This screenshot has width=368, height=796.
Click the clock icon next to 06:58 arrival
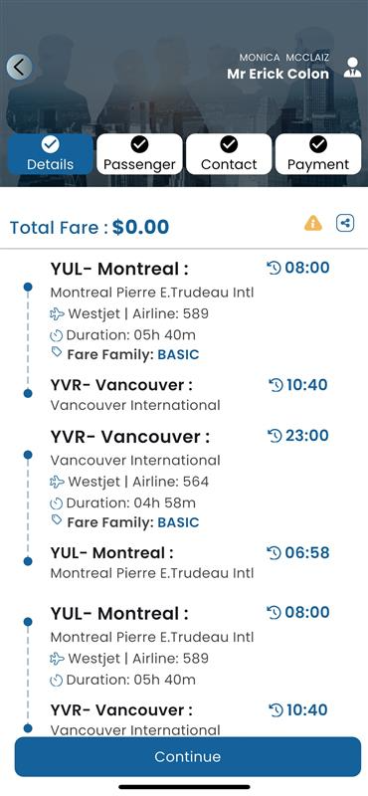[275, 553]
